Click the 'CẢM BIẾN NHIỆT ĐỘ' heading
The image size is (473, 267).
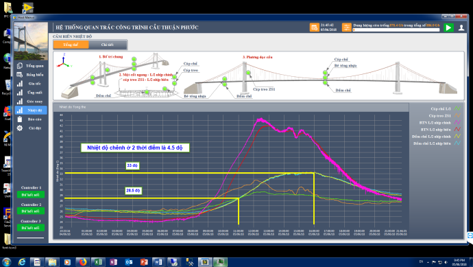(73, 36)
